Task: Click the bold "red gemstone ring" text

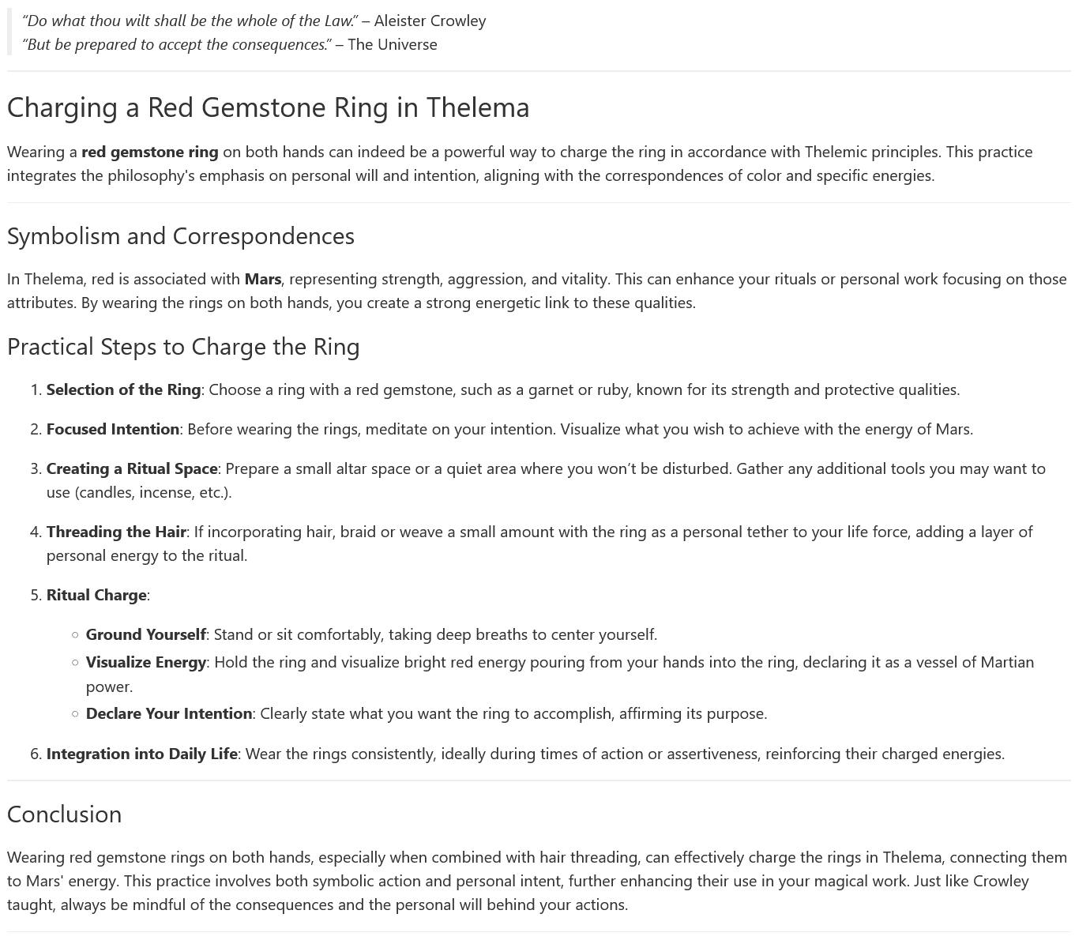Action: (x=149, y=152)
